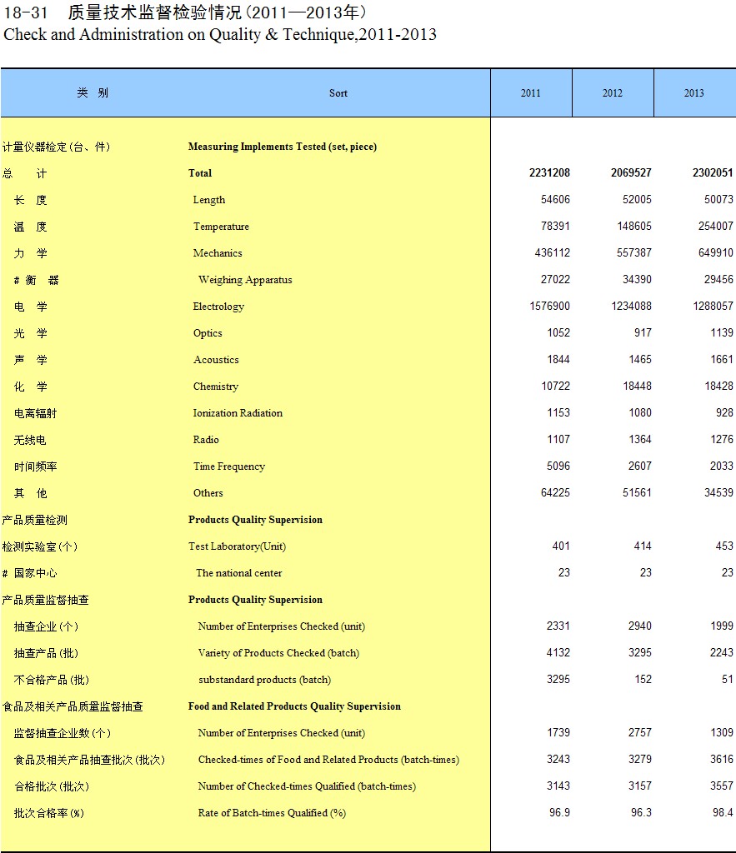
Task: Click Food and Related Products Quality Supervision heading
Action: [x=294, y=706]
